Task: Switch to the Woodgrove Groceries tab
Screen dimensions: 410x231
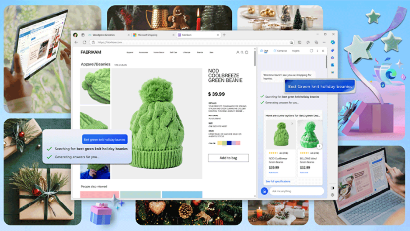Action: (x=109, y=35)
